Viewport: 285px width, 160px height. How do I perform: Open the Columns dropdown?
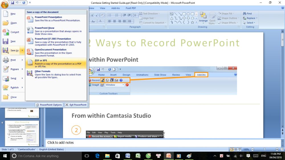pos(131,21)
